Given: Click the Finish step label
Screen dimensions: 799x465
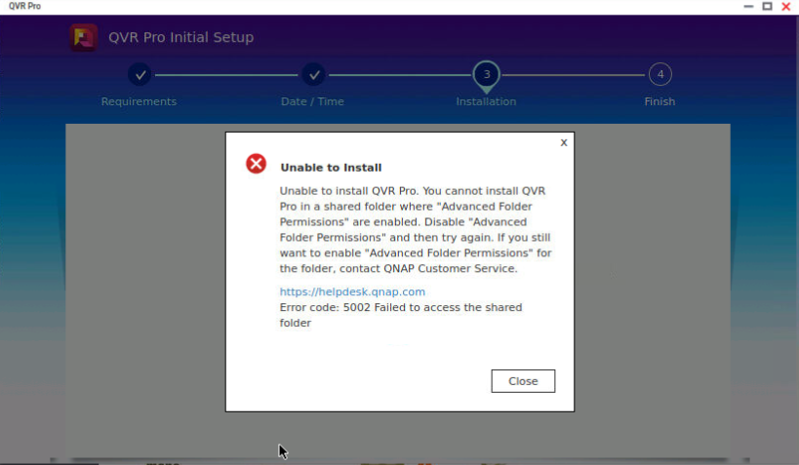Looking at the screenshot, I should click(659, 101).
